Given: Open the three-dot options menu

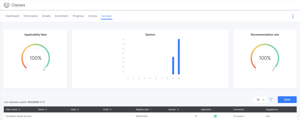Looking at the screenshot, I should [293, 16].
